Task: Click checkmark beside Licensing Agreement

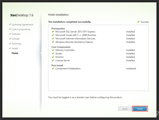Action: click(x=10, y=24)
